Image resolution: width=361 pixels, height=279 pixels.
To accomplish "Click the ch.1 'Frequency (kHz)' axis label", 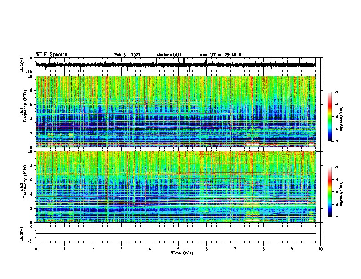I will [x=25, y=106].
